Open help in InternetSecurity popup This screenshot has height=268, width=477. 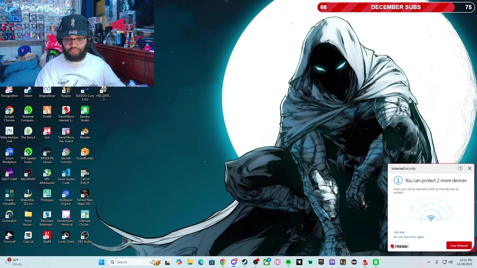pyautogui.click(x=460, y=168)
